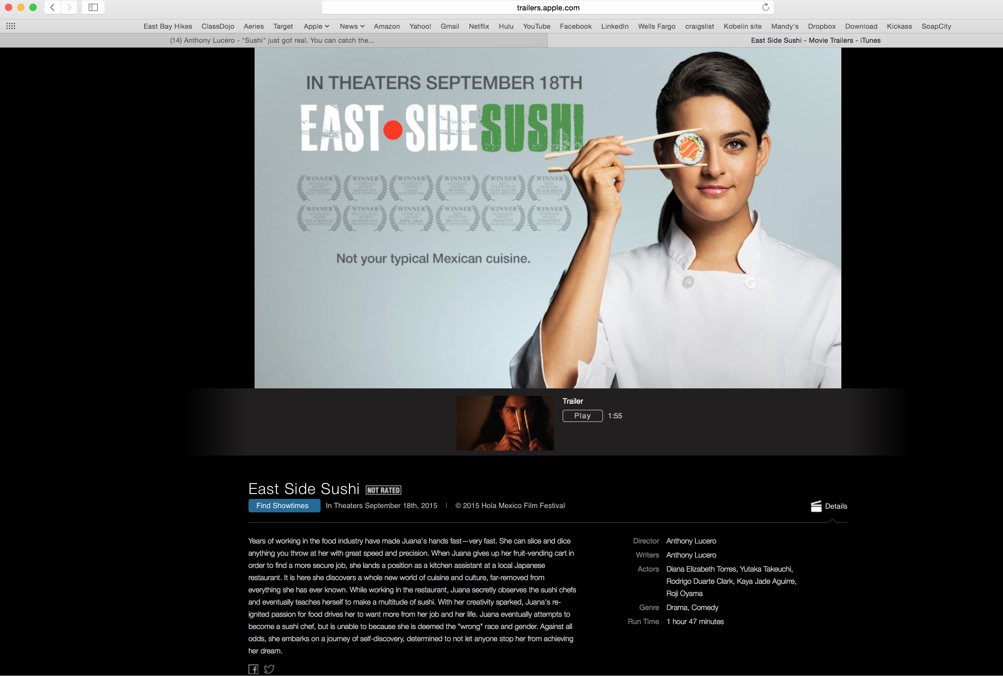Click the forward navigation arrow
This screenshot has width=1003, height=676.
click(69, 7)
